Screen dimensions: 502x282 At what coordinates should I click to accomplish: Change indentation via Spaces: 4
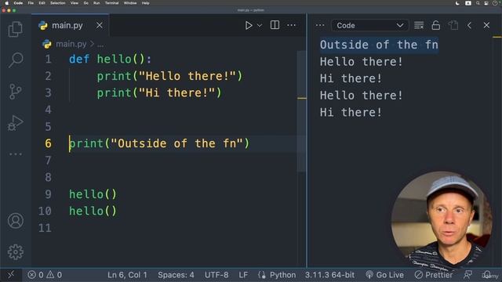point(176,275)
